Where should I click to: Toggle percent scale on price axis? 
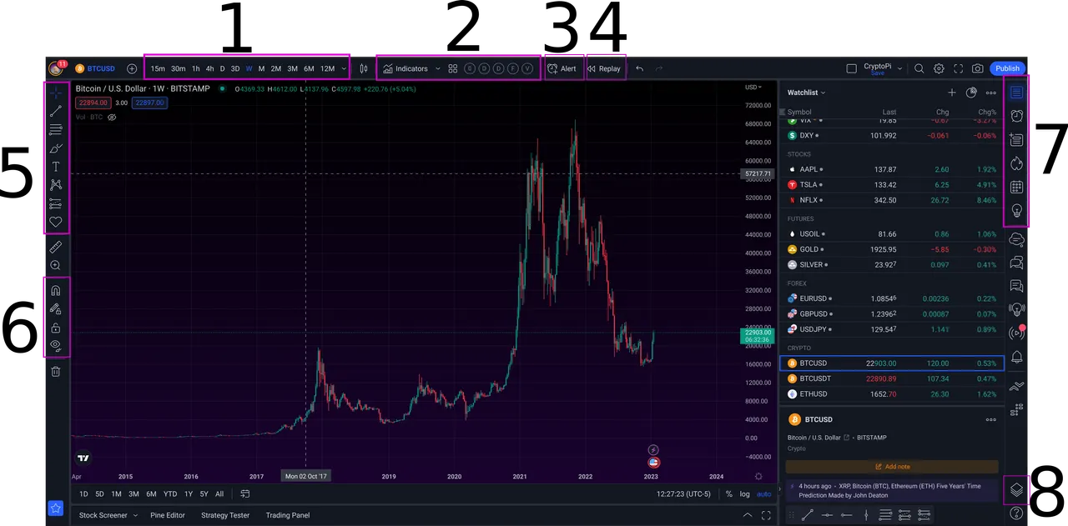pyautogui.click(x=729, y=493)
